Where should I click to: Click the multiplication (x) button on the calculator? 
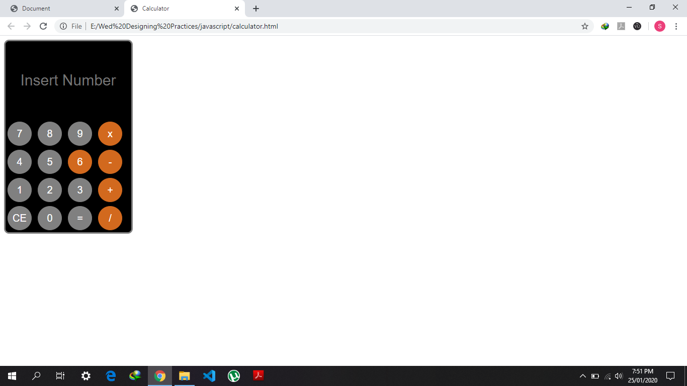pyautogui.click(x=110, y=134)
